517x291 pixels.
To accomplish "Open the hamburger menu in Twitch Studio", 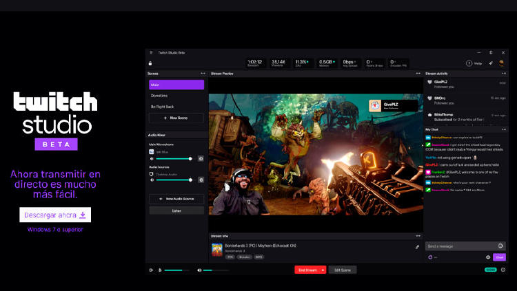I will click(x=151, y=53).
